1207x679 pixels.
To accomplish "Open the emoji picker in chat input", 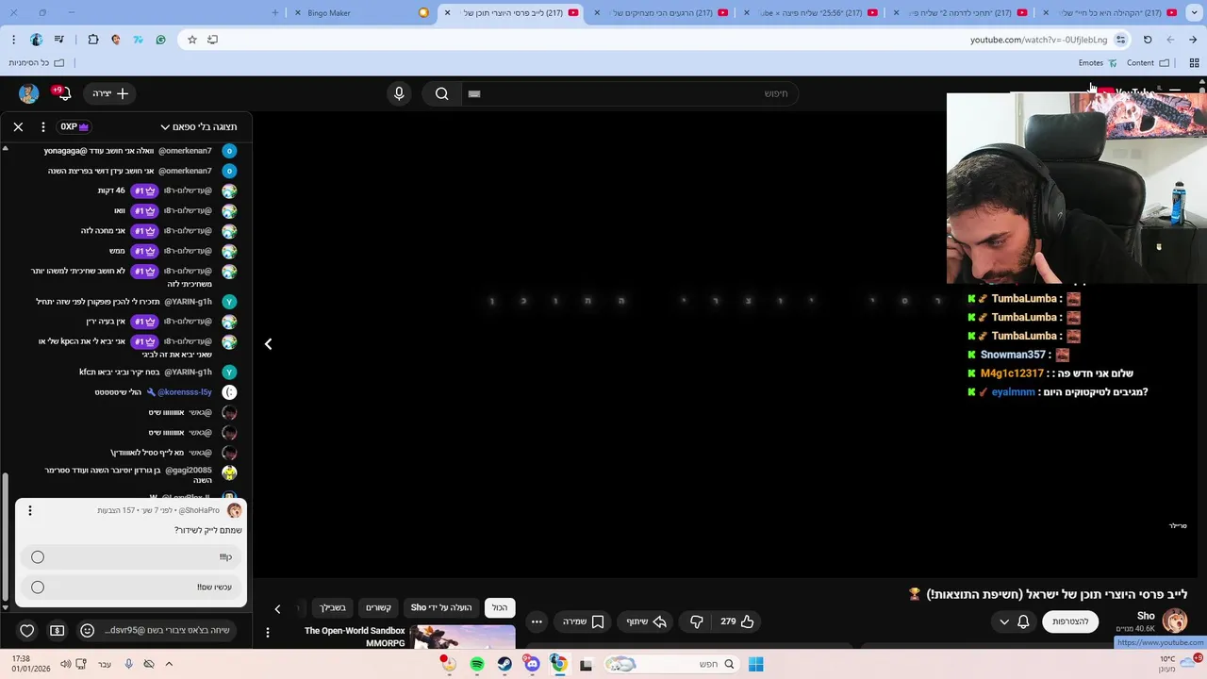I will [x=88, y=630].
